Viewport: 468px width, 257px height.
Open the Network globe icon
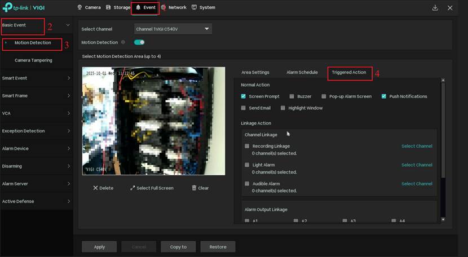click(164, 8)
